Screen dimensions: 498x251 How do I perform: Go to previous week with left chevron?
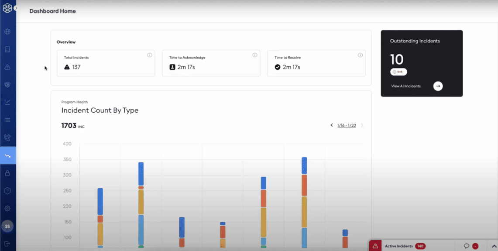[x=332, y=125]
